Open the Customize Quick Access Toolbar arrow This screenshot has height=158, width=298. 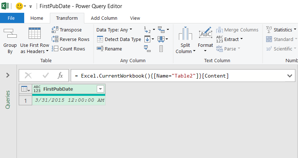click(x=30, y=7)
